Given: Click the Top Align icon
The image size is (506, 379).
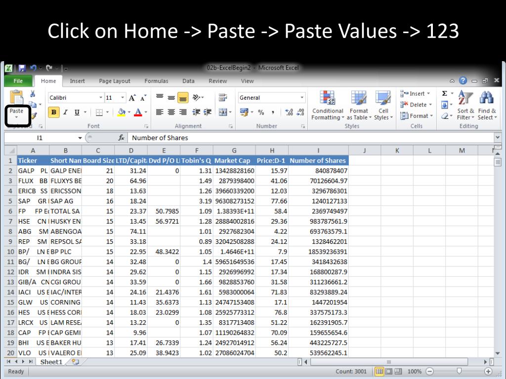Looking at the screenshot, I should click(160, 97).
